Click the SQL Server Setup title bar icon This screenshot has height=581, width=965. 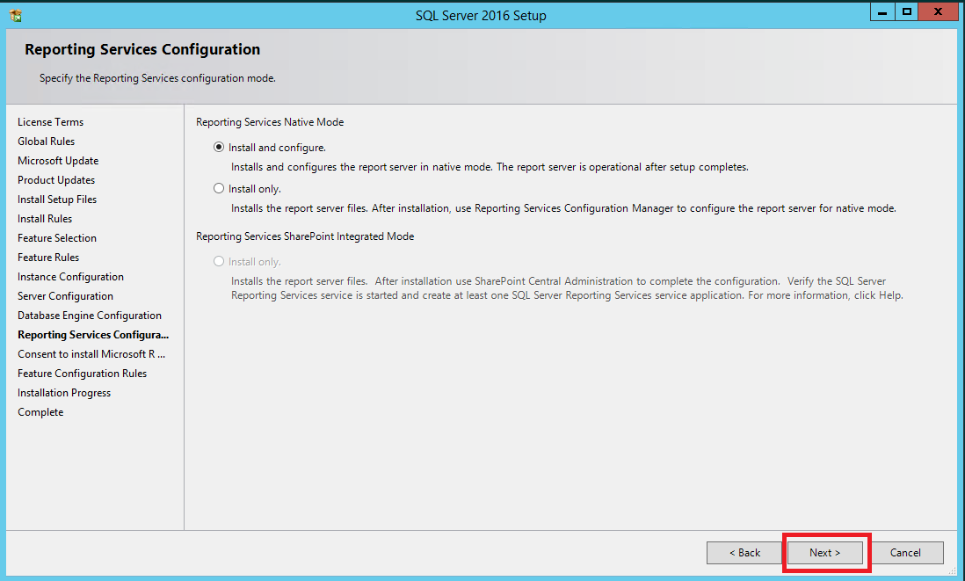[x=16, y=16]
